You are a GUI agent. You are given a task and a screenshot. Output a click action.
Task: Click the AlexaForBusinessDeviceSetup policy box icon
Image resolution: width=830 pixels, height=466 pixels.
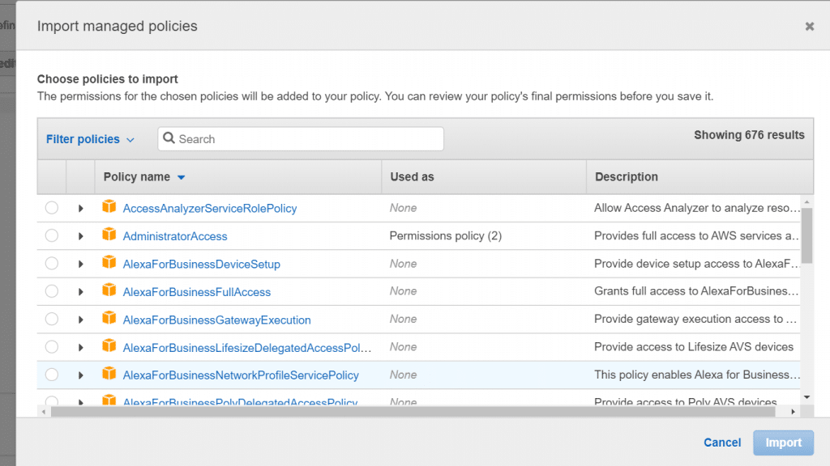click(x=109, y=262)
